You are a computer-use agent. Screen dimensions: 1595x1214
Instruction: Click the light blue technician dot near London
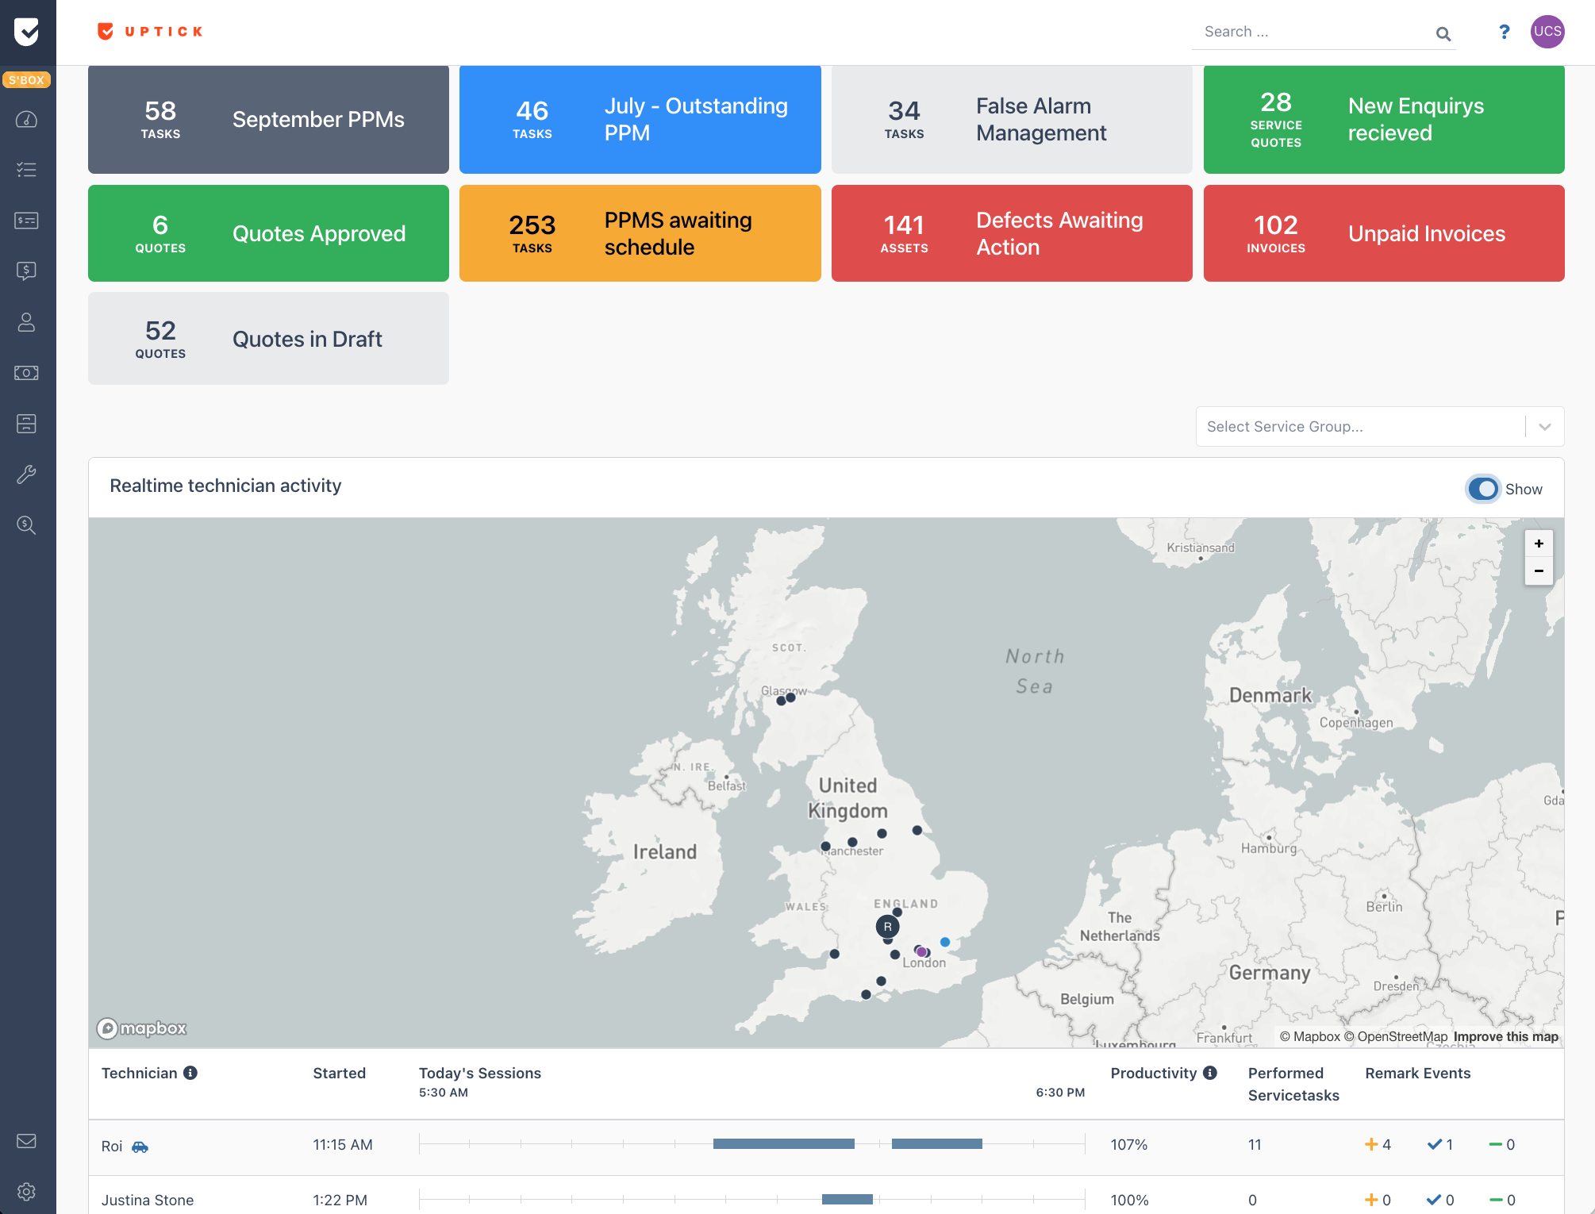point(944,942)
